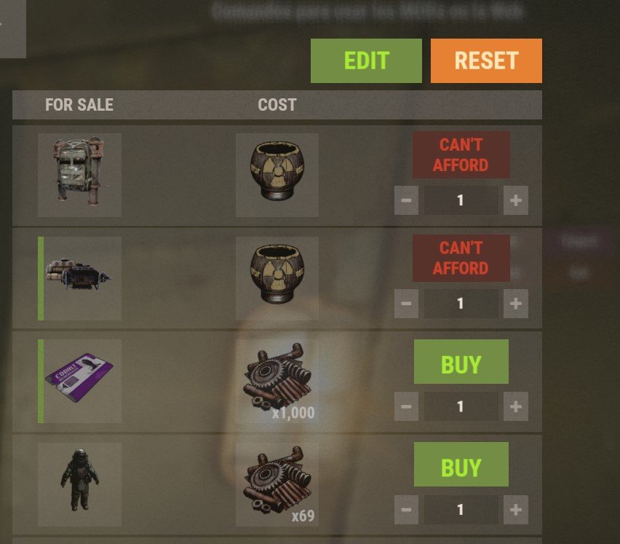The width and height of the screenshot is (620, 544).
Task: Increase backpack purchase quantity with plus
Action: 516,200
